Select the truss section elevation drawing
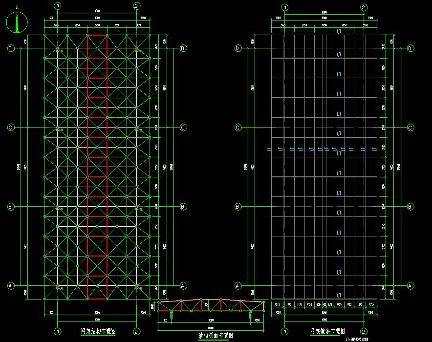The width and height of the screenshot is (432, 342). click(211, 306)
